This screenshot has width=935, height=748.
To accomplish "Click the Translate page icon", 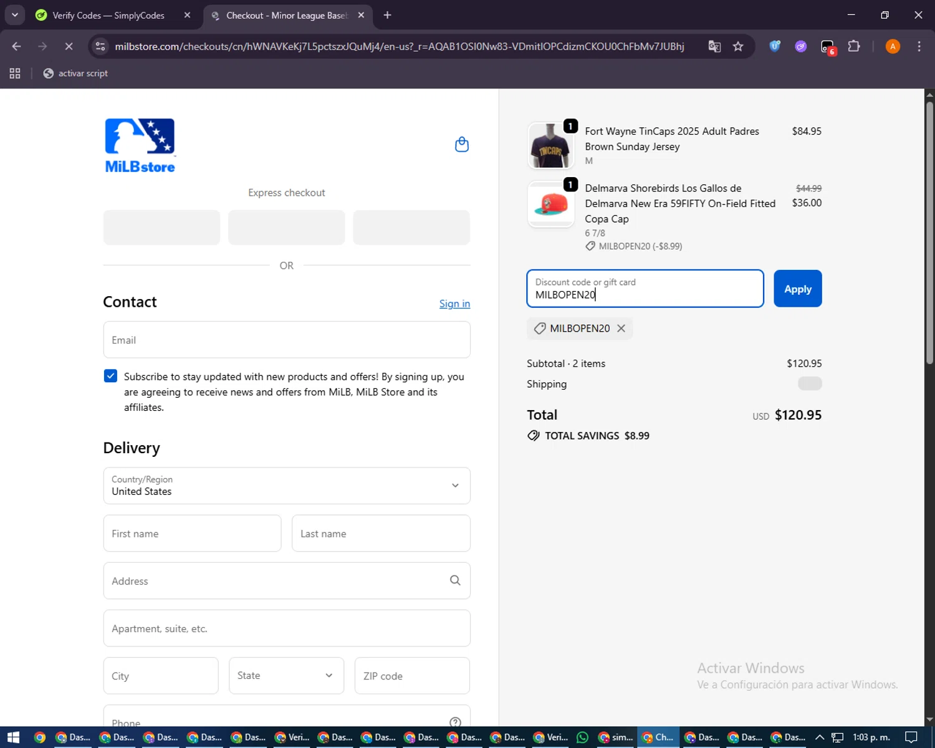I will point(714,46).
